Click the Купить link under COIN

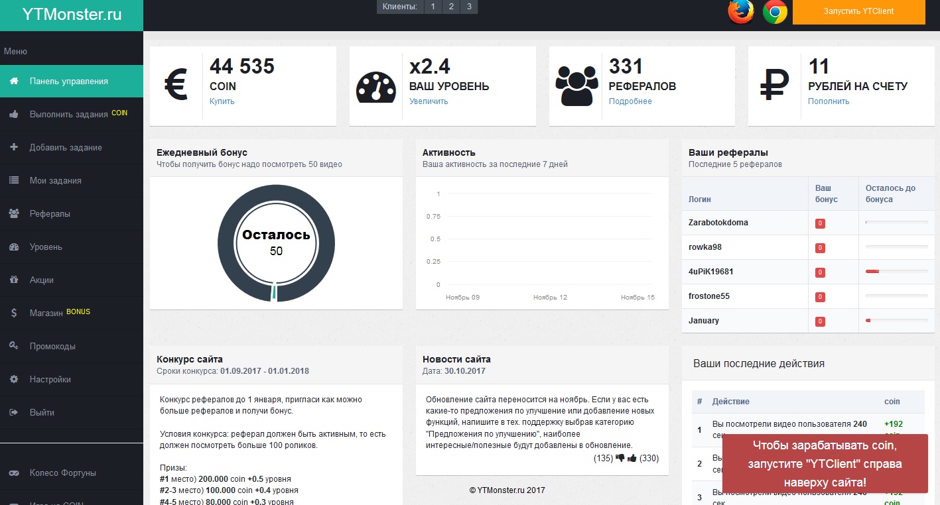222,101
